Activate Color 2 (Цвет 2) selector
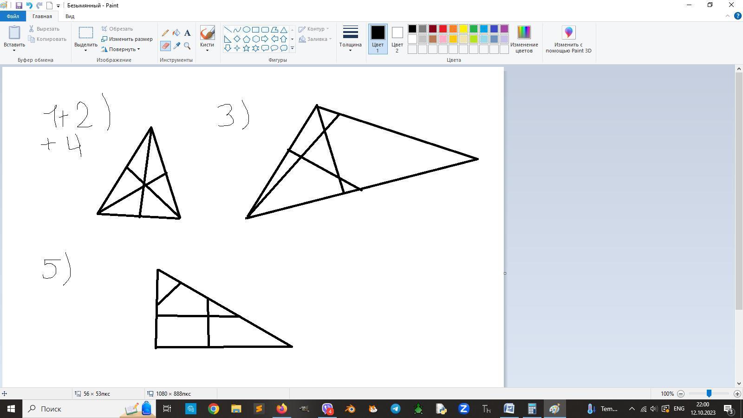This screenshot has width=743, height=418. [x=397, y=39]
